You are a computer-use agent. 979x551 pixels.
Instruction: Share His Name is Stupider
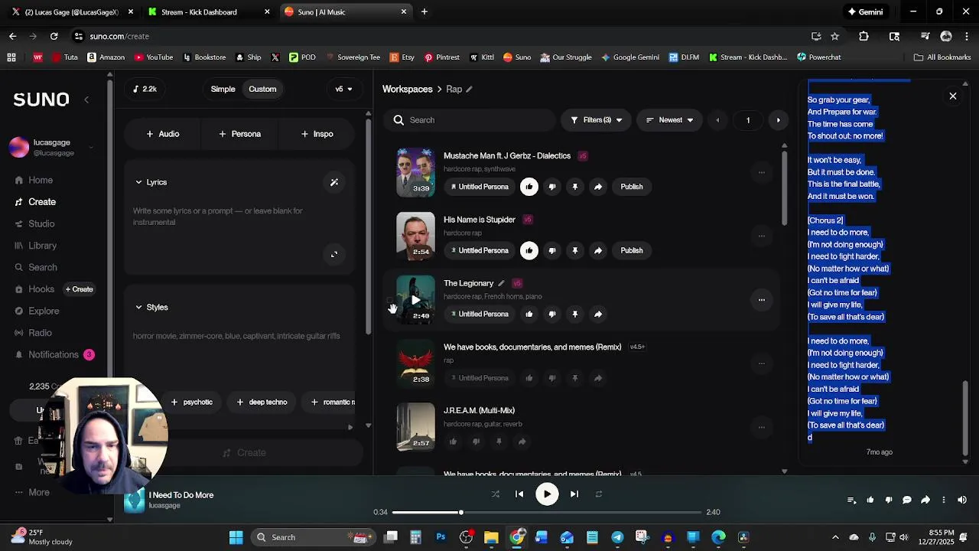(598, 250)
